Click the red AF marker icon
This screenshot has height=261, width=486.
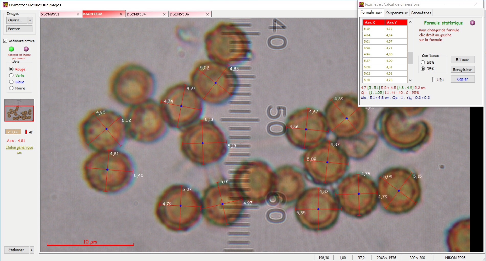tap(26, 132)
